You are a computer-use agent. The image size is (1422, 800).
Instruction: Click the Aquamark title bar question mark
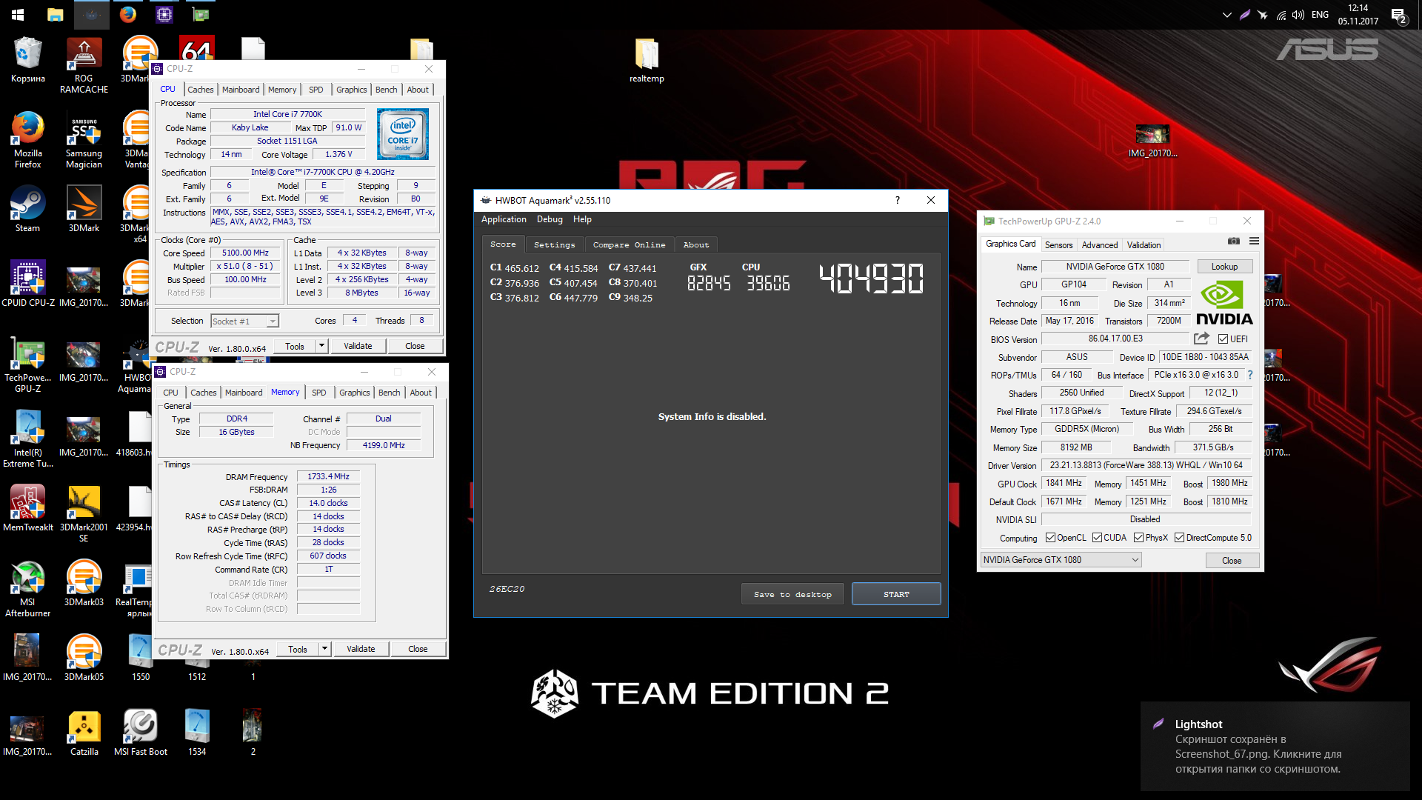click(898, 200)
